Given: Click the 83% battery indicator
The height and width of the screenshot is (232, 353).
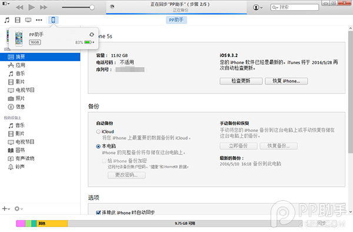Looking at the screenshot, I should 85,42.
